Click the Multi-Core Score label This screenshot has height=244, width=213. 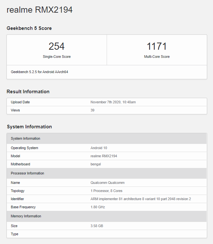coord(157,57)
